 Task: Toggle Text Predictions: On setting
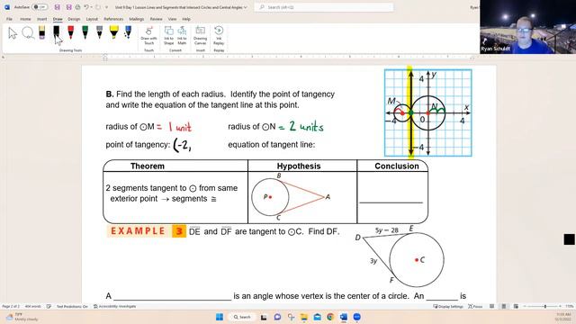pos(72,306)
